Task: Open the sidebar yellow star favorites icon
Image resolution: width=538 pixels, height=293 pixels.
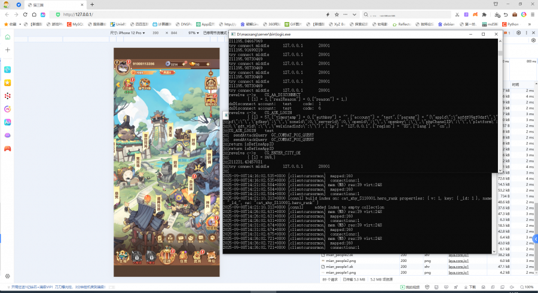Action: point(8,82)
